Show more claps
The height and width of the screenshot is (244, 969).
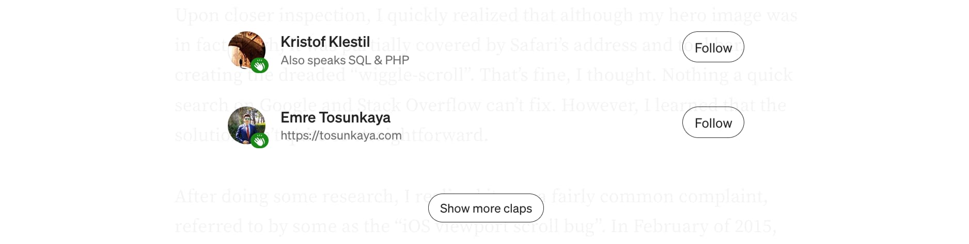486,208
